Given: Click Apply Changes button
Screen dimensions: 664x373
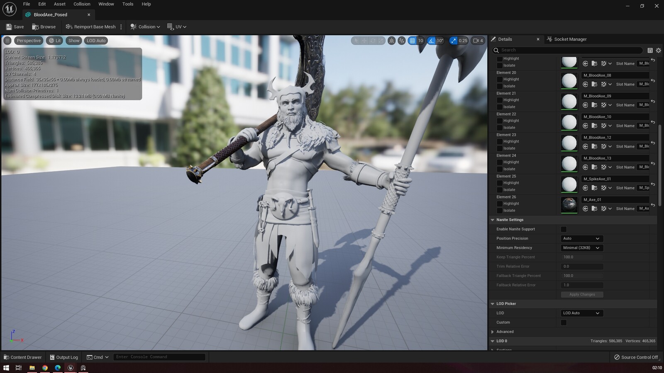Looking at the screenshot, I should (582, 295).
